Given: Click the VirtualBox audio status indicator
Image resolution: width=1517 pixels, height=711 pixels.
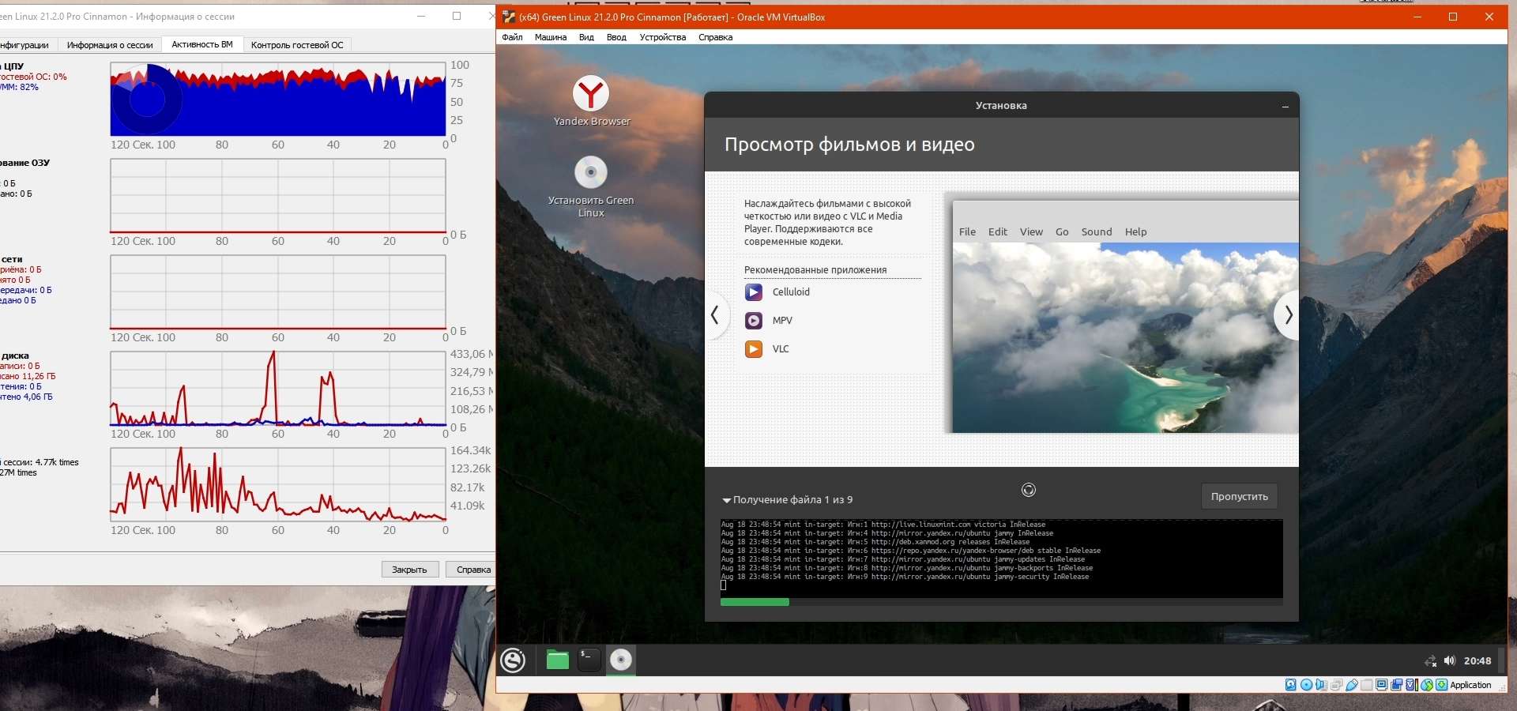Looking at the screenshot, I should pyautogui.click(x=1321, y=685).
